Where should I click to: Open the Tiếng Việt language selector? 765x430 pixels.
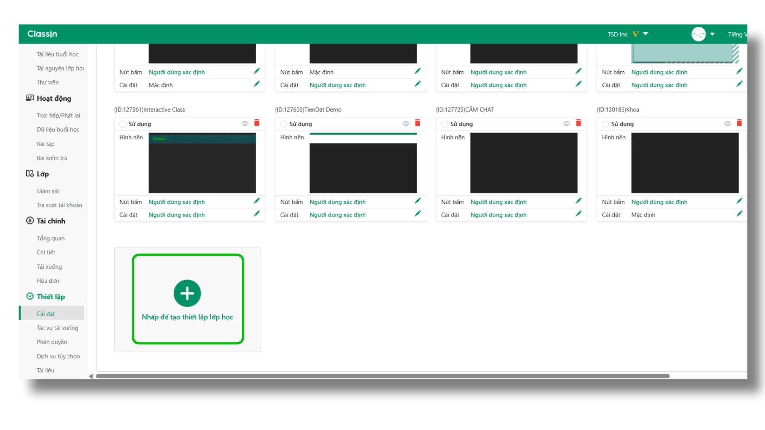(737, 35)
